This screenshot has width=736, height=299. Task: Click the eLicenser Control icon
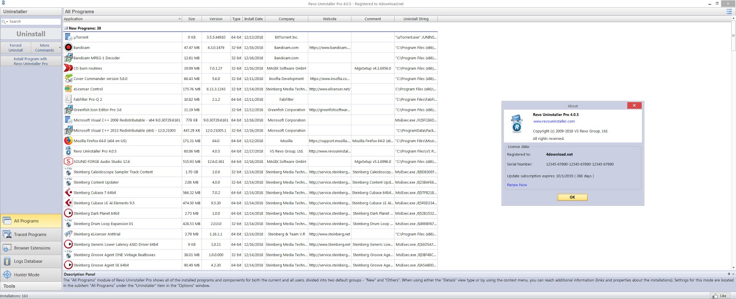click(x=68, y=89)
